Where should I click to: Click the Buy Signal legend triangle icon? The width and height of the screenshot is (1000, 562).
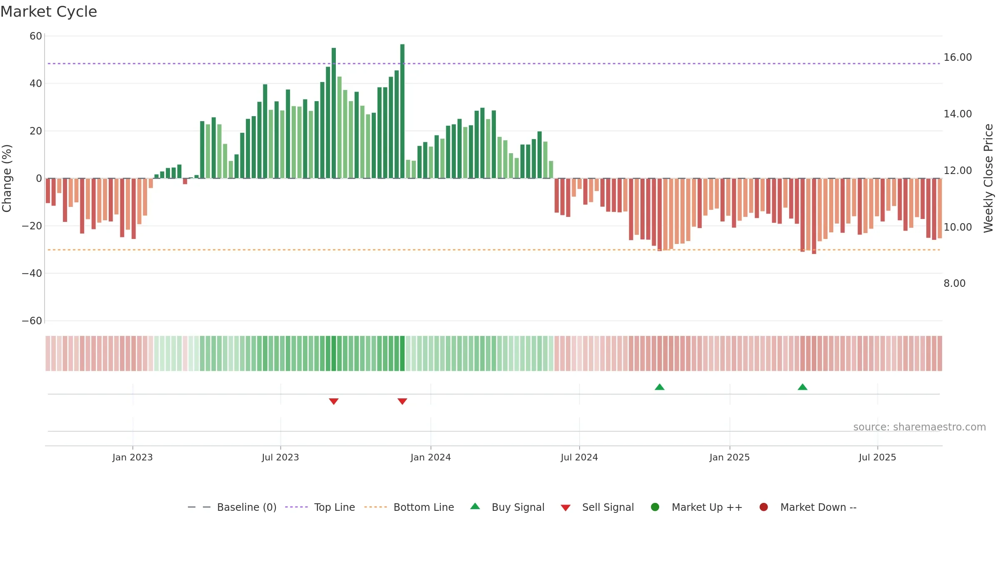point(475,506)
